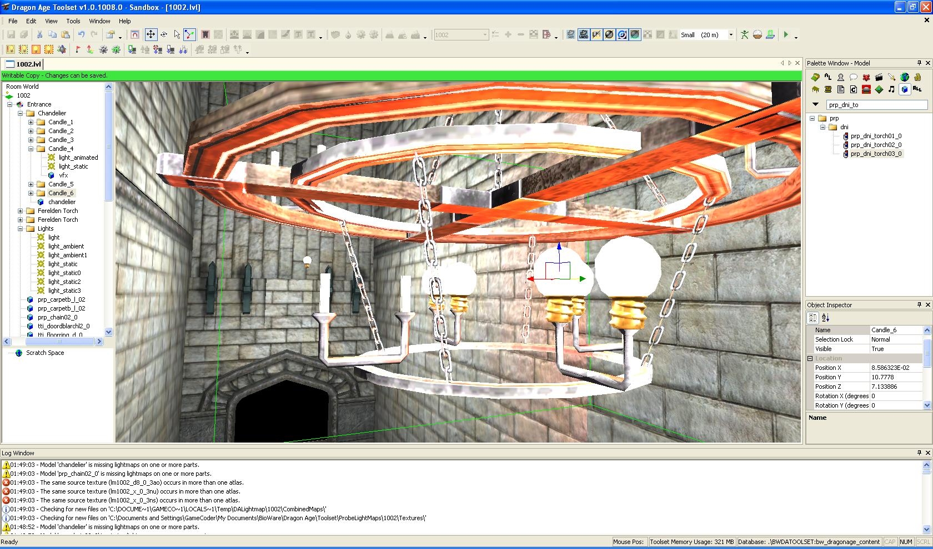Select the Item sword palette icon
This screenshot has width=933, height=549.
click(891, 77)
